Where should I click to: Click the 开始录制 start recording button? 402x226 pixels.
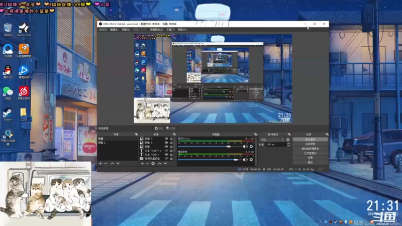coord(310,144)
